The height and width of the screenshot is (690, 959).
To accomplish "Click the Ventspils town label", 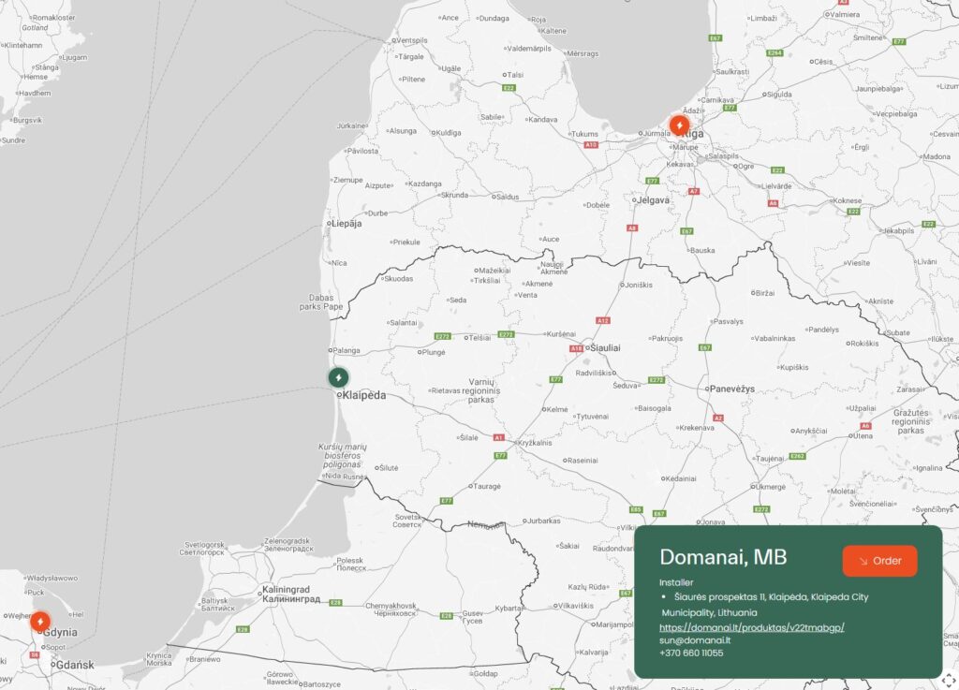I will pyautogui.click(x=412, y=40).
